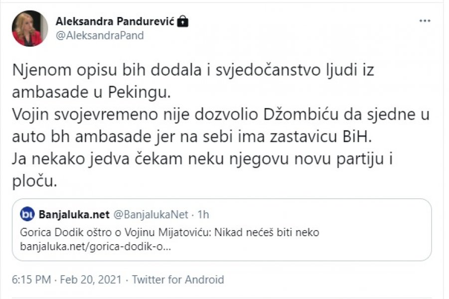Open the three-dot tweet options menu
Screen dimensions: 449x299
(x=425, y=20)
